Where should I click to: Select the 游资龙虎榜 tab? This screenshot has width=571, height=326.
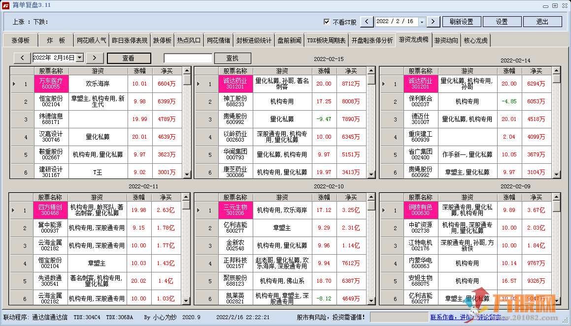click(414, 39)
